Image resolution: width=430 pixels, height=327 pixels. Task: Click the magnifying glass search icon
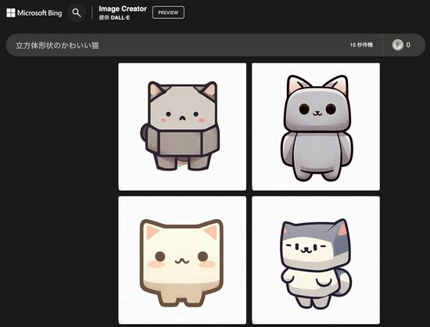pyautogui.click(x=77, y=13)
